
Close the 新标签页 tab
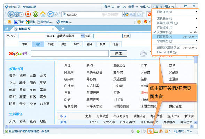pyautogui.click(x=53, y=29)
